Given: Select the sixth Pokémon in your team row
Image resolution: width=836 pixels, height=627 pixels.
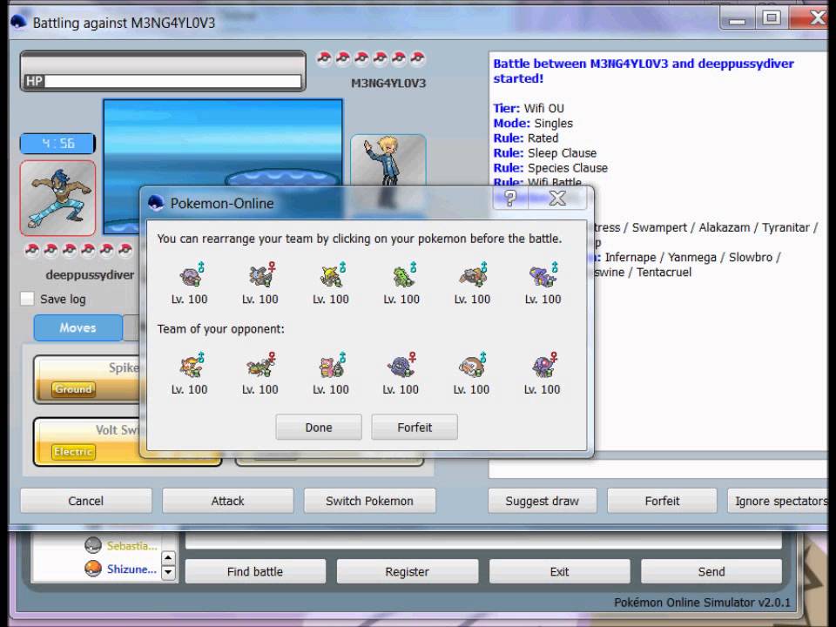Looking at the screenshot, I should [543, 276].
